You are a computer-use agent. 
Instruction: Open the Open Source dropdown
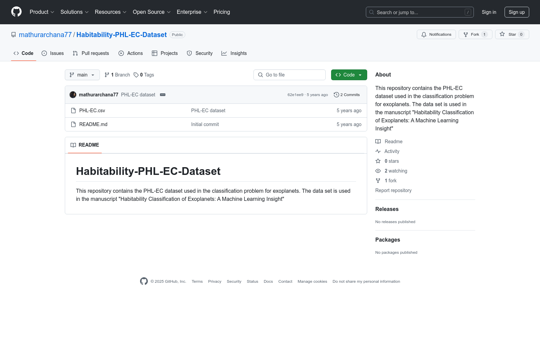(152, 12)
